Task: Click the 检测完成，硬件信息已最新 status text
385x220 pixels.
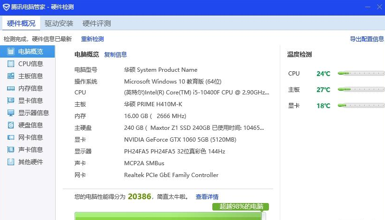Action: point(38,39)
